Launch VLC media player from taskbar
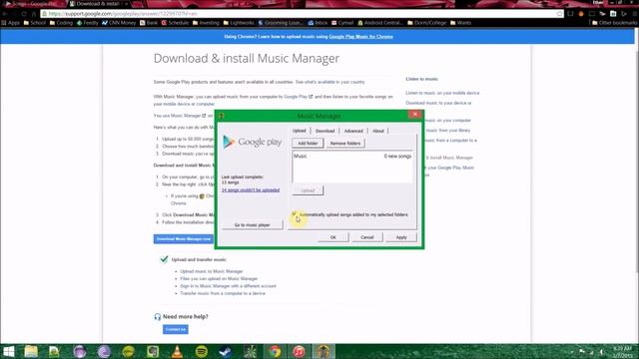Viewport: 639px width, 359px height. [x=177, y=352]
